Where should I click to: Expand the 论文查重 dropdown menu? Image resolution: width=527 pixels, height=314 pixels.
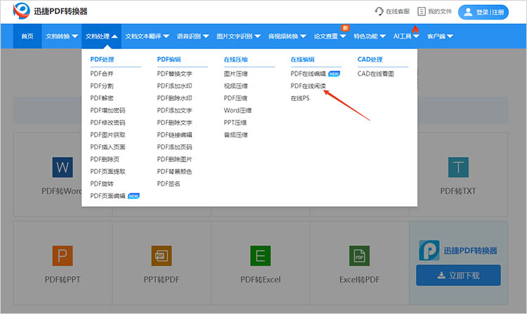[x=330, y=36]
